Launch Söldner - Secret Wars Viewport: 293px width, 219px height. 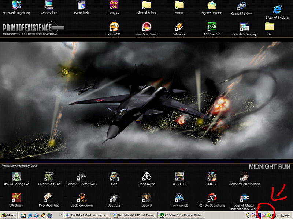pyautogui.click(x=81, y=179)
